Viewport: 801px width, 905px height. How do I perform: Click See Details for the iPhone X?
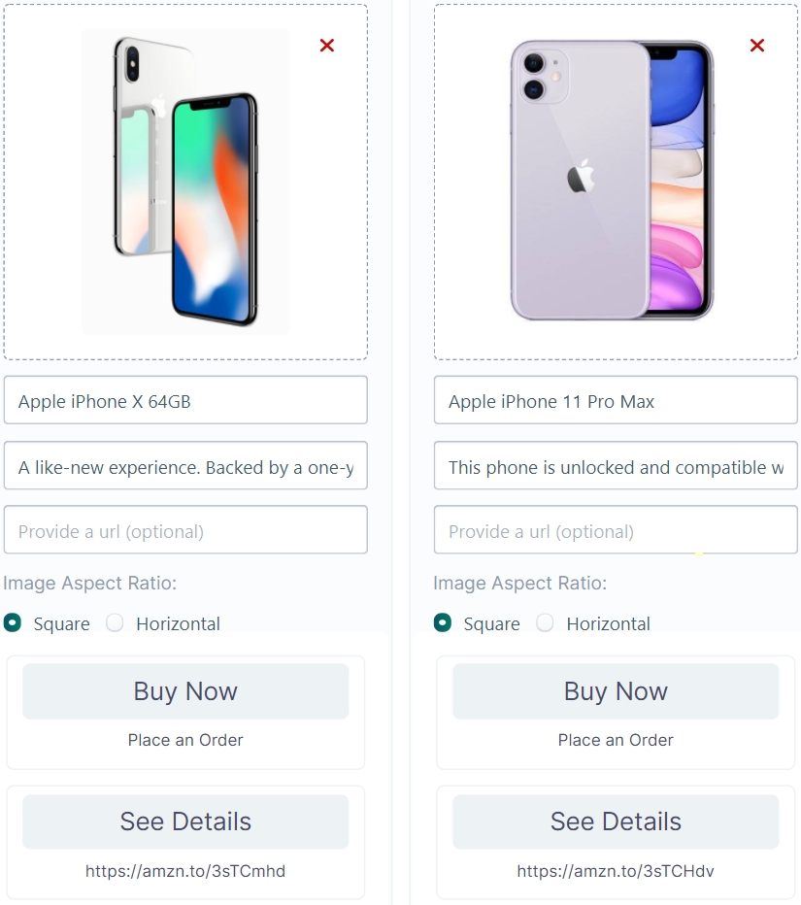coord(185,821)
